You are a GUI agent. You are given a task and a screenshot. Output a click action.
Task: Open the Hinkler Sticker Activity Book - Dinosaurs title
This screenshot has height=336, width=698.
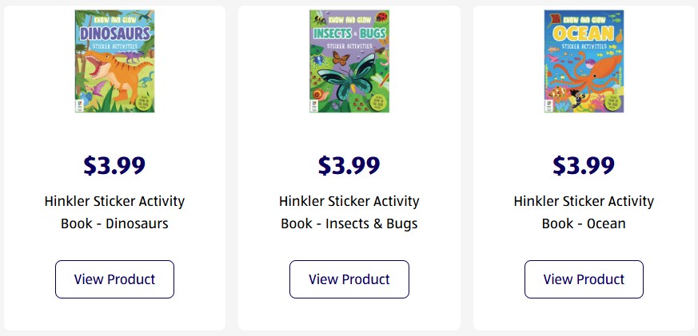[114, 212]
